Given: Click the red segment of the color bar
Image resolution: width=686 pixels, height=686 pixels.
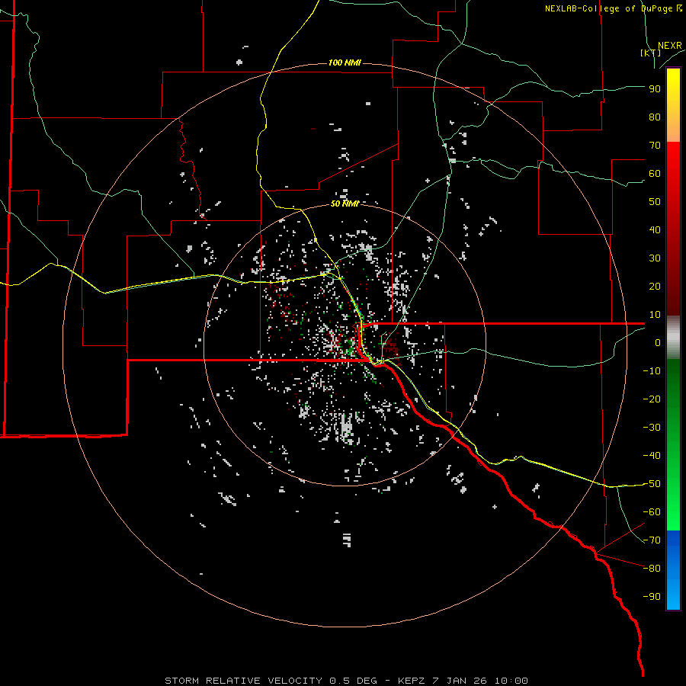Looking at the screenshot, I should coord(673,229).
